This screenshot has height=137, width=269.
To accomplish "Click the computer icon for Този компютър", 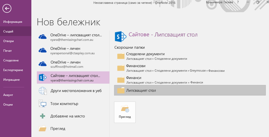I will click(x=42, y=104).
